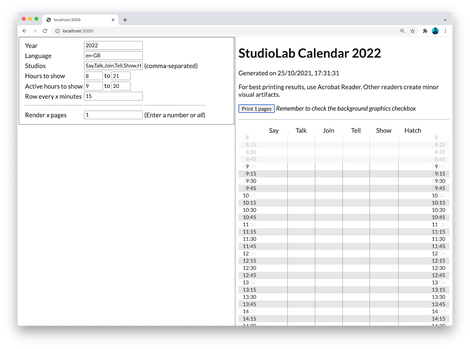This screenshot has width=470, height=349.
Task: Go forward in browser history
Action: pos(35,31)
